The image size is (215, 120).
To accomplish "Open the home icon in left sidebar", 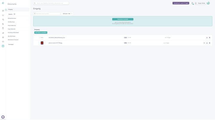I will [3, 15].
